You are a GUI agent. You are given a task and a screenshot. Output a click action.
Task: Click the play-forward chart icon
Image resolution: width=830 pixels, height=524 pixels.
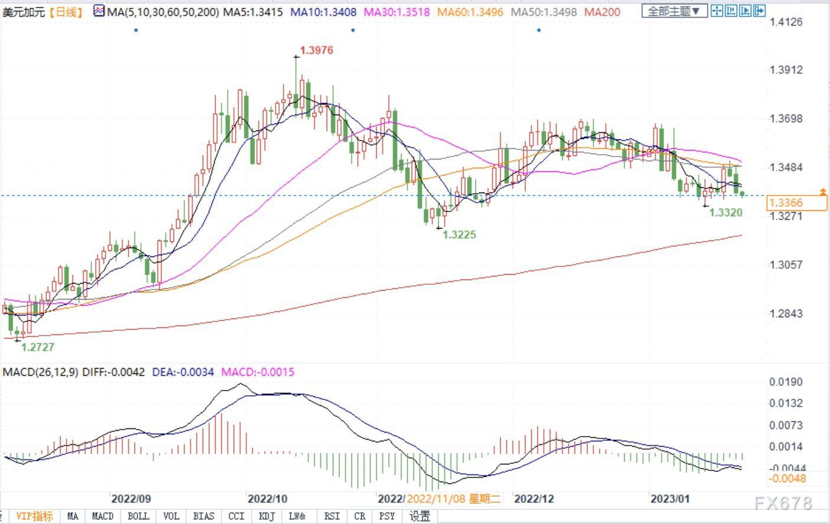[745, 11]
